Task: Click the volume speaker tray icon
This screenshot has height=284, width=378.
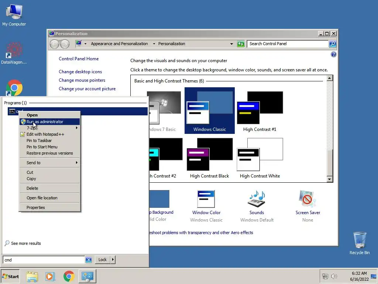Action: click(334, 276)
